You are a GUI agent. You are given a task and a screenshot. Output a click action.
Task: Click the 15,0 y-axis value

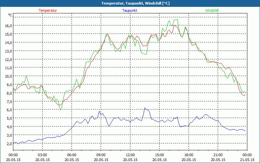click(x=8, y=34)
